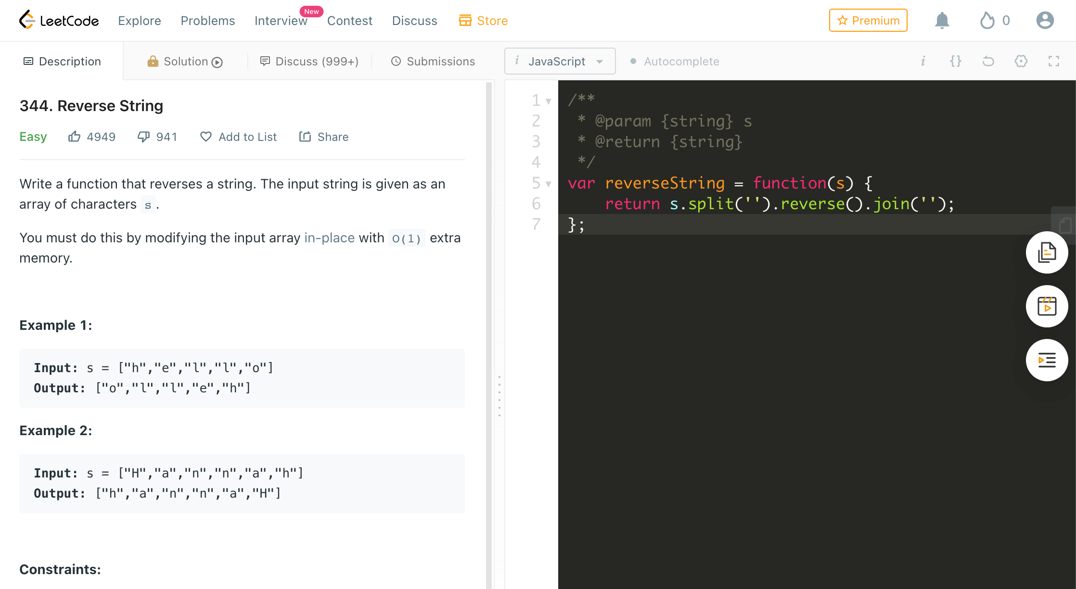Click the O(1) inline code
The width and height of the screenshot is (1076, 589).
point(407,238)
